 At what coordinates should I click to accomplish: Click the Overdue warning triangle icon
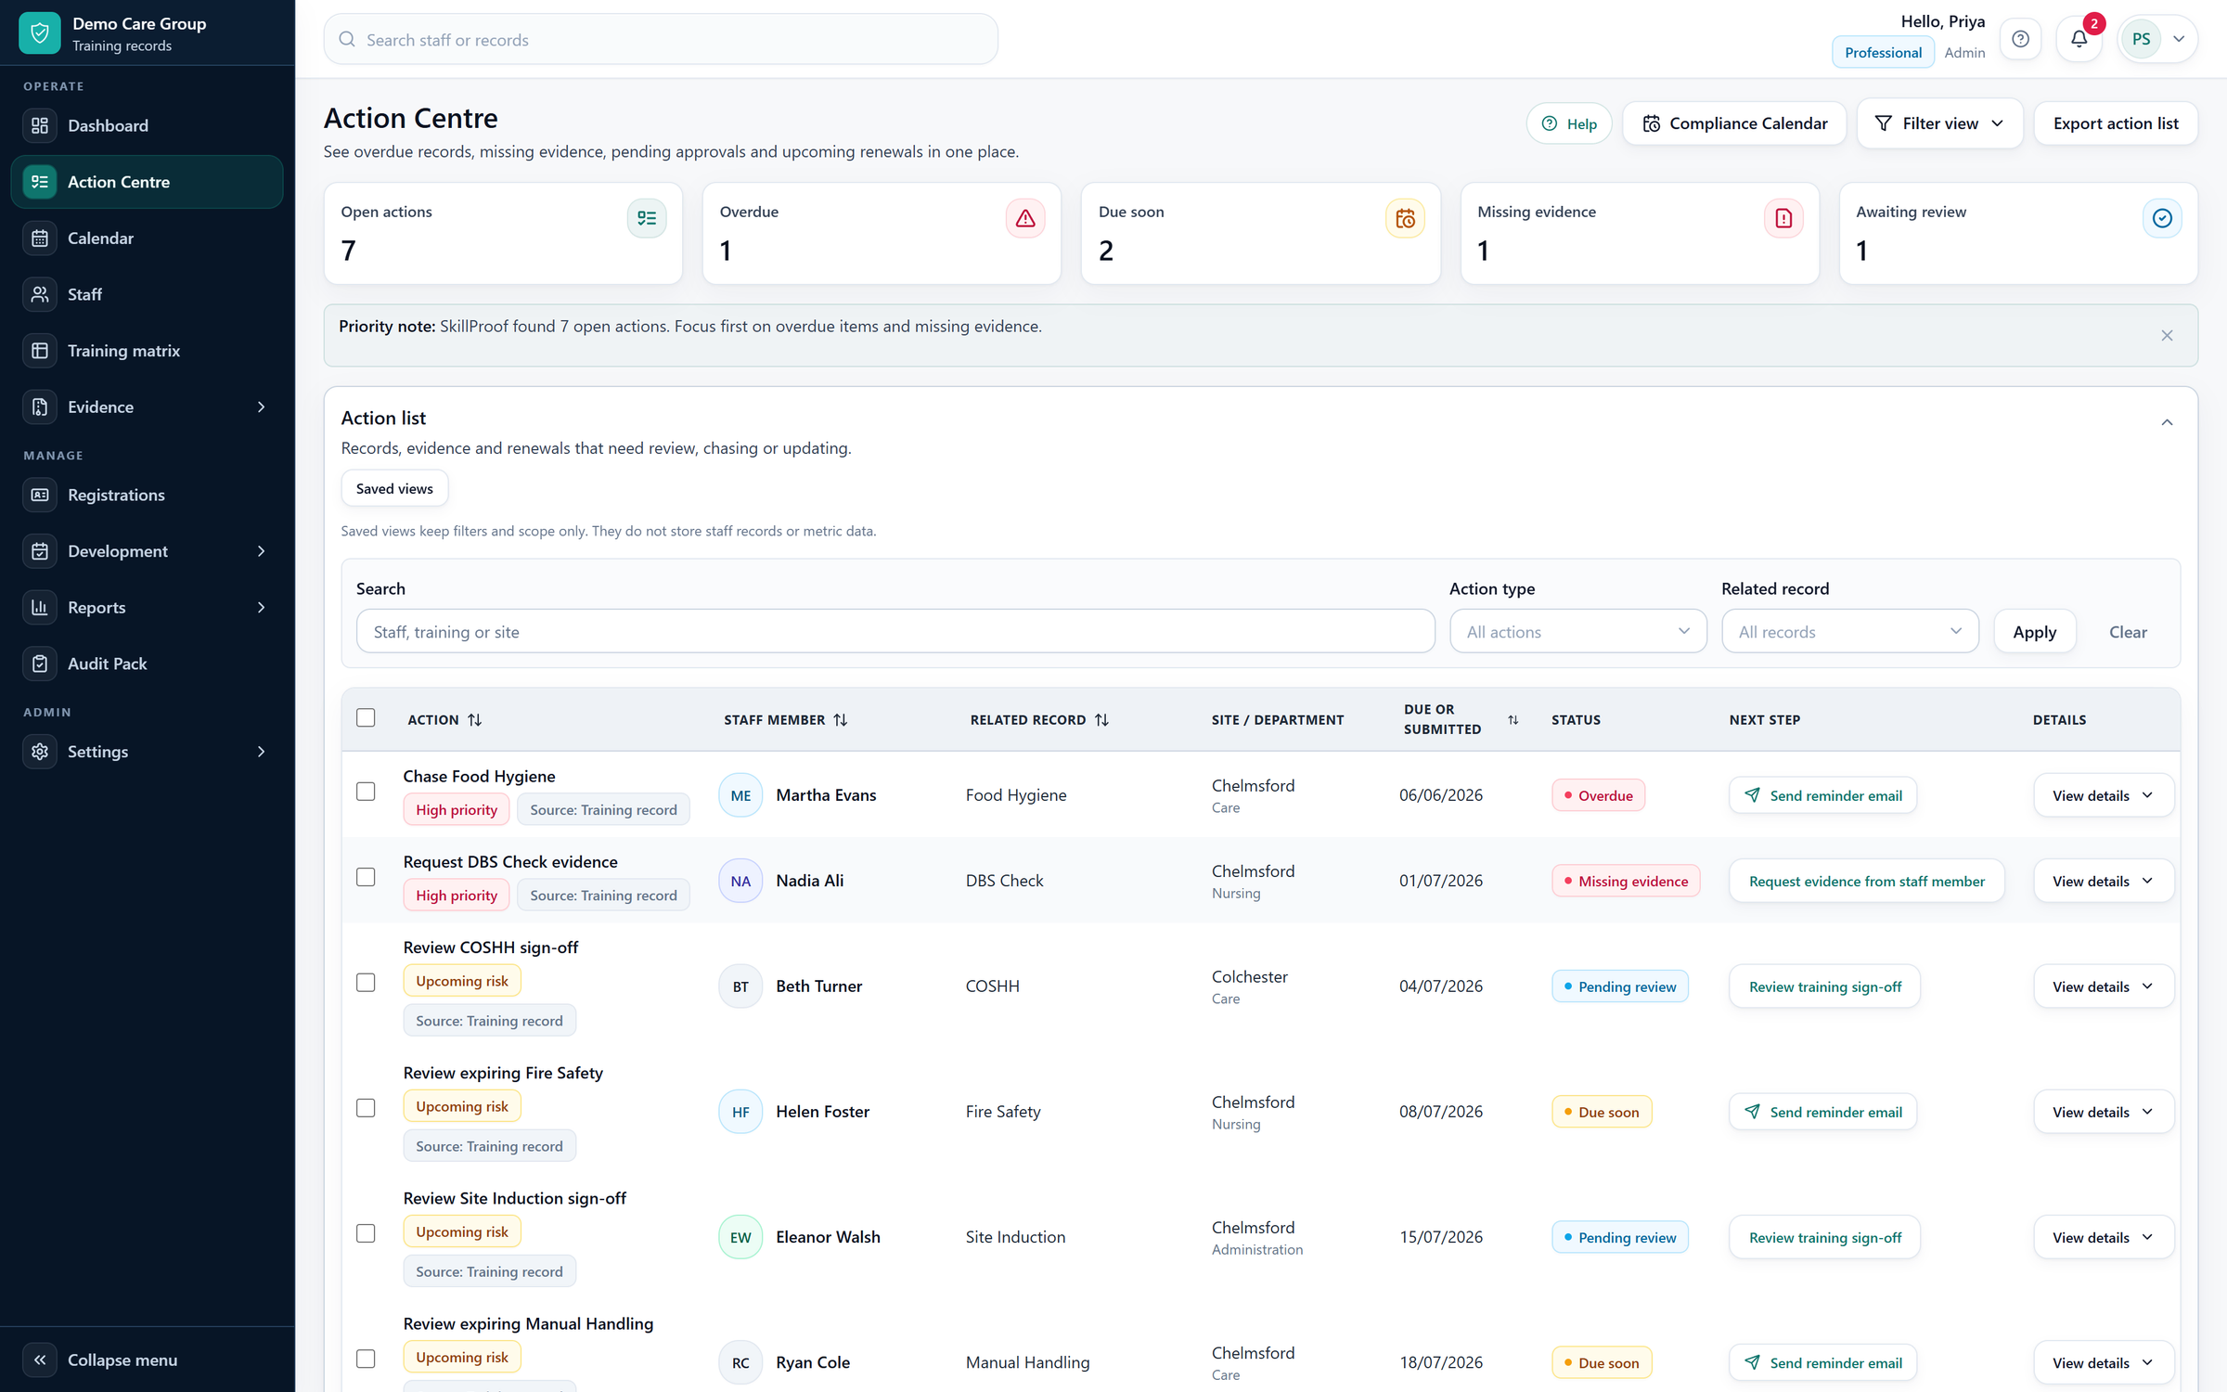point(1025,219)
